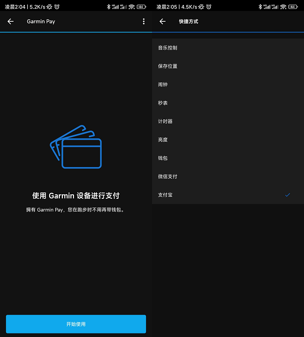Tap the 凌晨2:04 clock text
This screenshot has width=304, height=337.
(15, 7)
